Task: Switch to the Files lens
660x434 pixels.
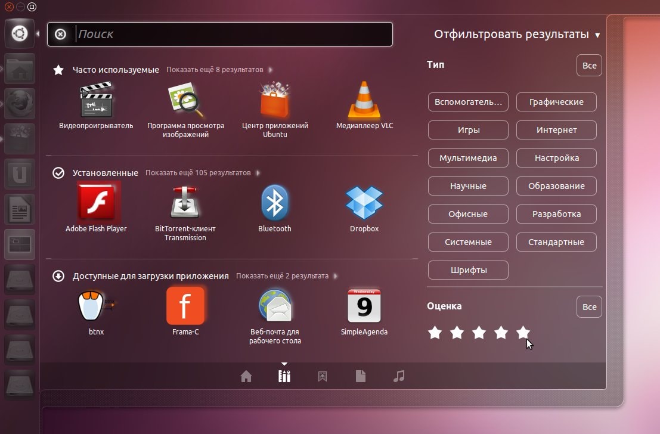Action: coord(361,376)
